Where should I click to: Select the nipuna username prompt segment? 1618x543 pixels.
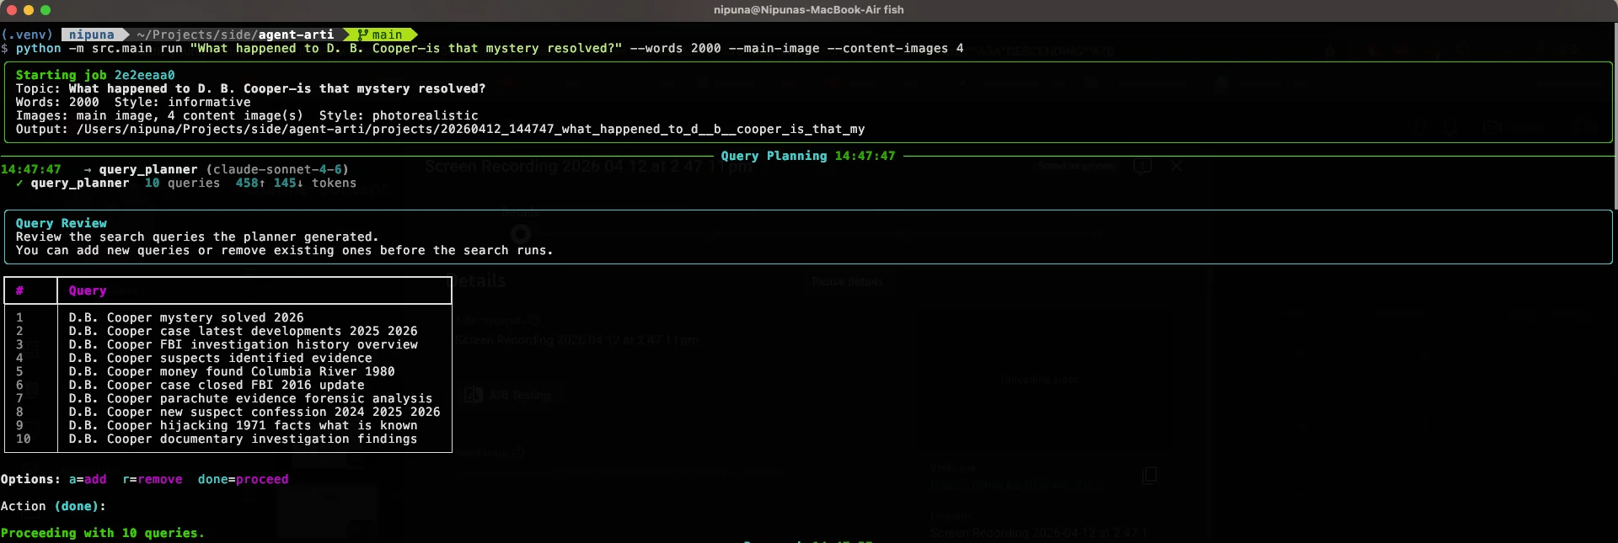pyautogui.click(x=91, y=35)
